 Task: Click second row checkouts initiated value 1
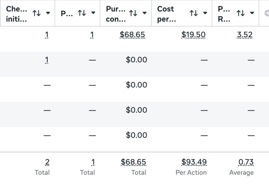pos(47,60)
